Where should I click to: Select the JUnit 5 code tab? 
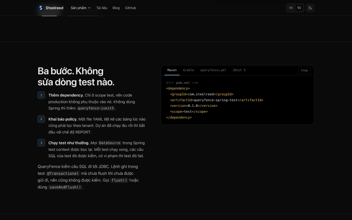[x=239, y=70]
